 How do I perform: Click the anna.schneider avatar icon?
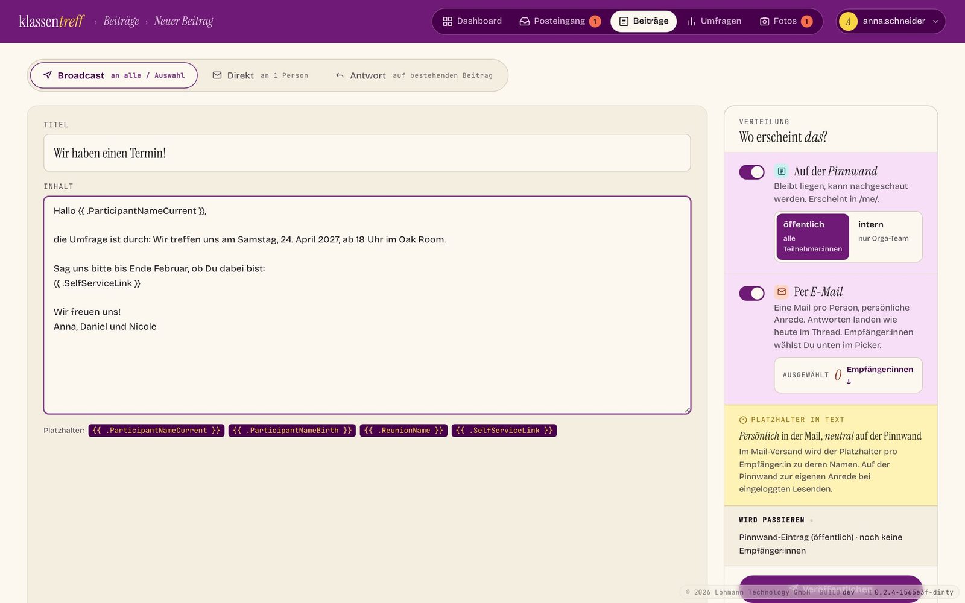click(848, 21)
